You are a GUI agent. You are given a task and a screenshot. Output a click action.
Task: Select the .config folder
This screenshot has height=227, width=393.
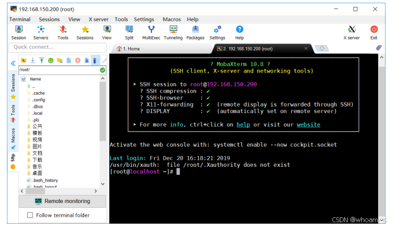[x=39, y=100]
